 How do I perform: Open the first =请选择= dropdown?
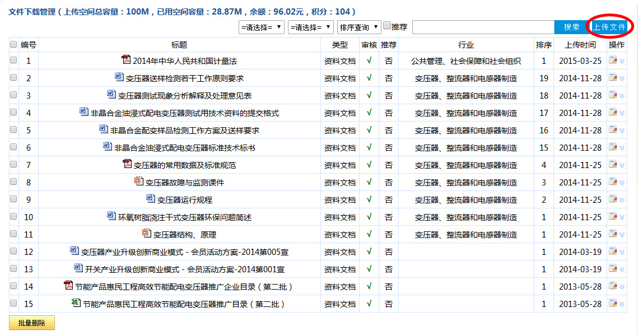pyautogui.click(x=262, y=27)
